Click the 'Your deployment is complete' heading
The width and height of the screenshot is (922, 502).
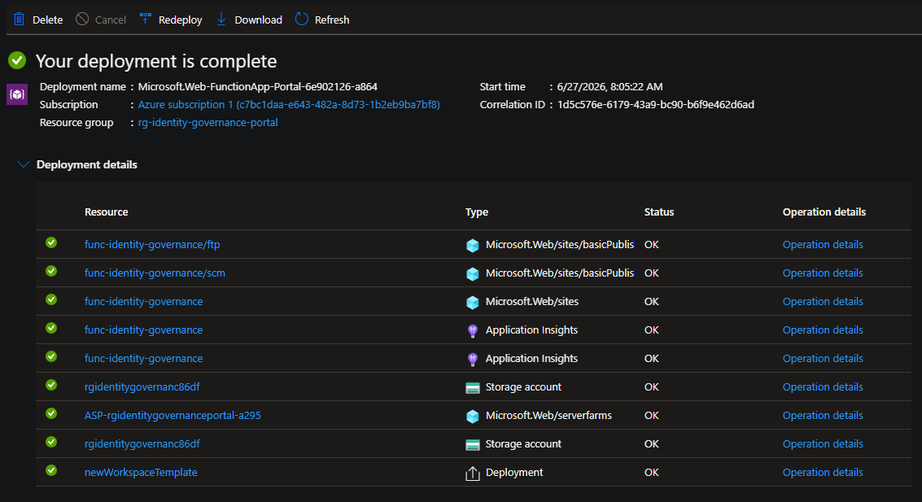tap(155, 61)
